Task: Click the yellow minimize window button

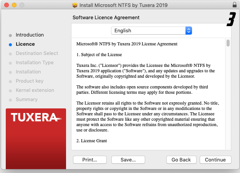Action: click(14, 5)
